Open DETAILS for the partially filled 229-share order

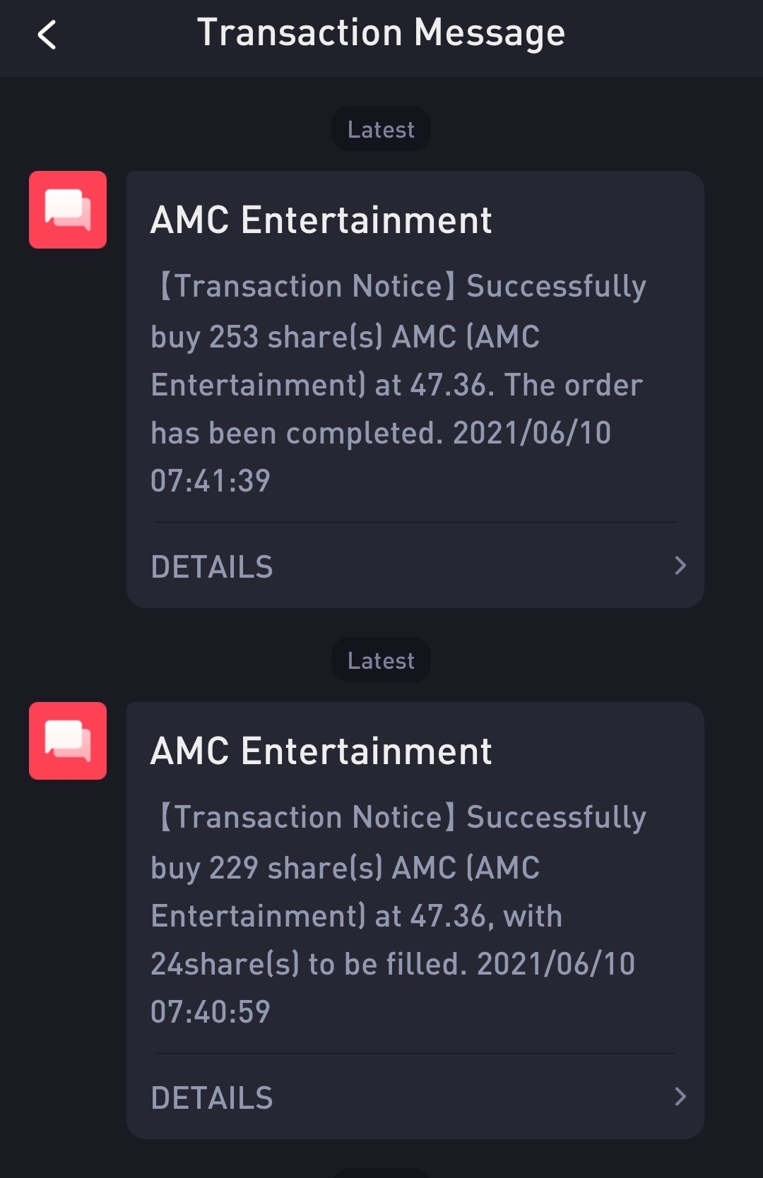(x=212, y=1098)
